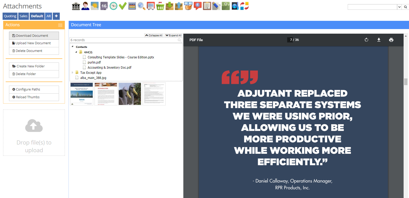The image size is (409, 198).
Task: Open the green shopping basket icon
Action: 160,6
